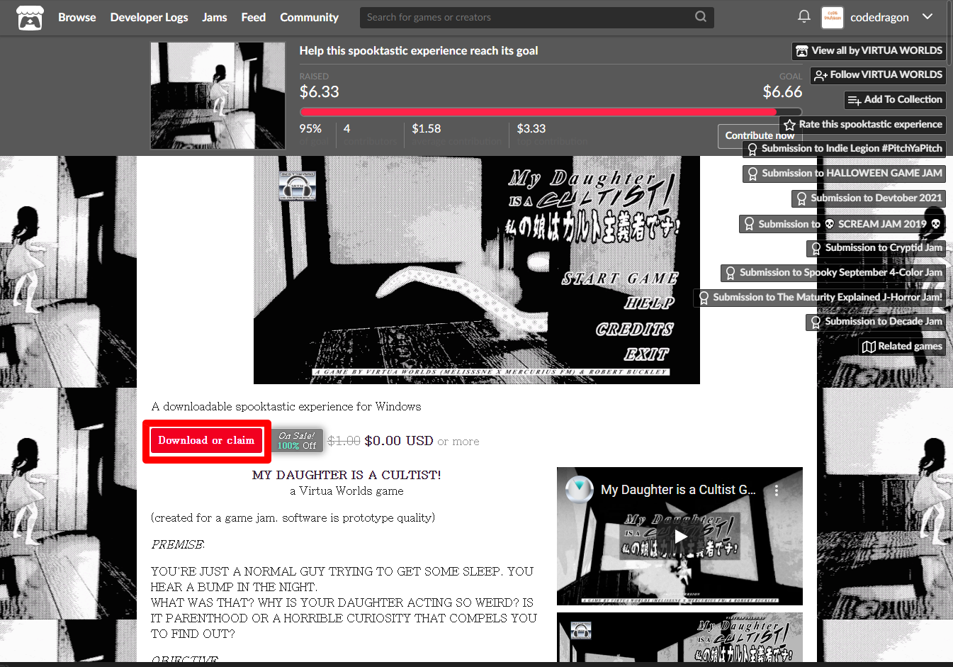Open the notifications bell
The height and width of the screenshot is (667, 953).
pyautogui.click(x=803, y=16)
